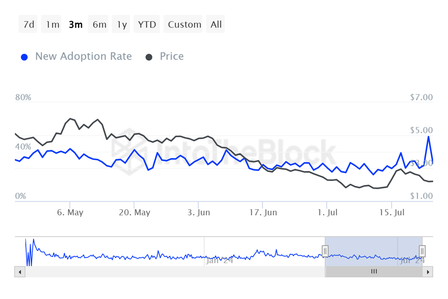
Task: Set chart range to 6m
Action: click(99, 24)
